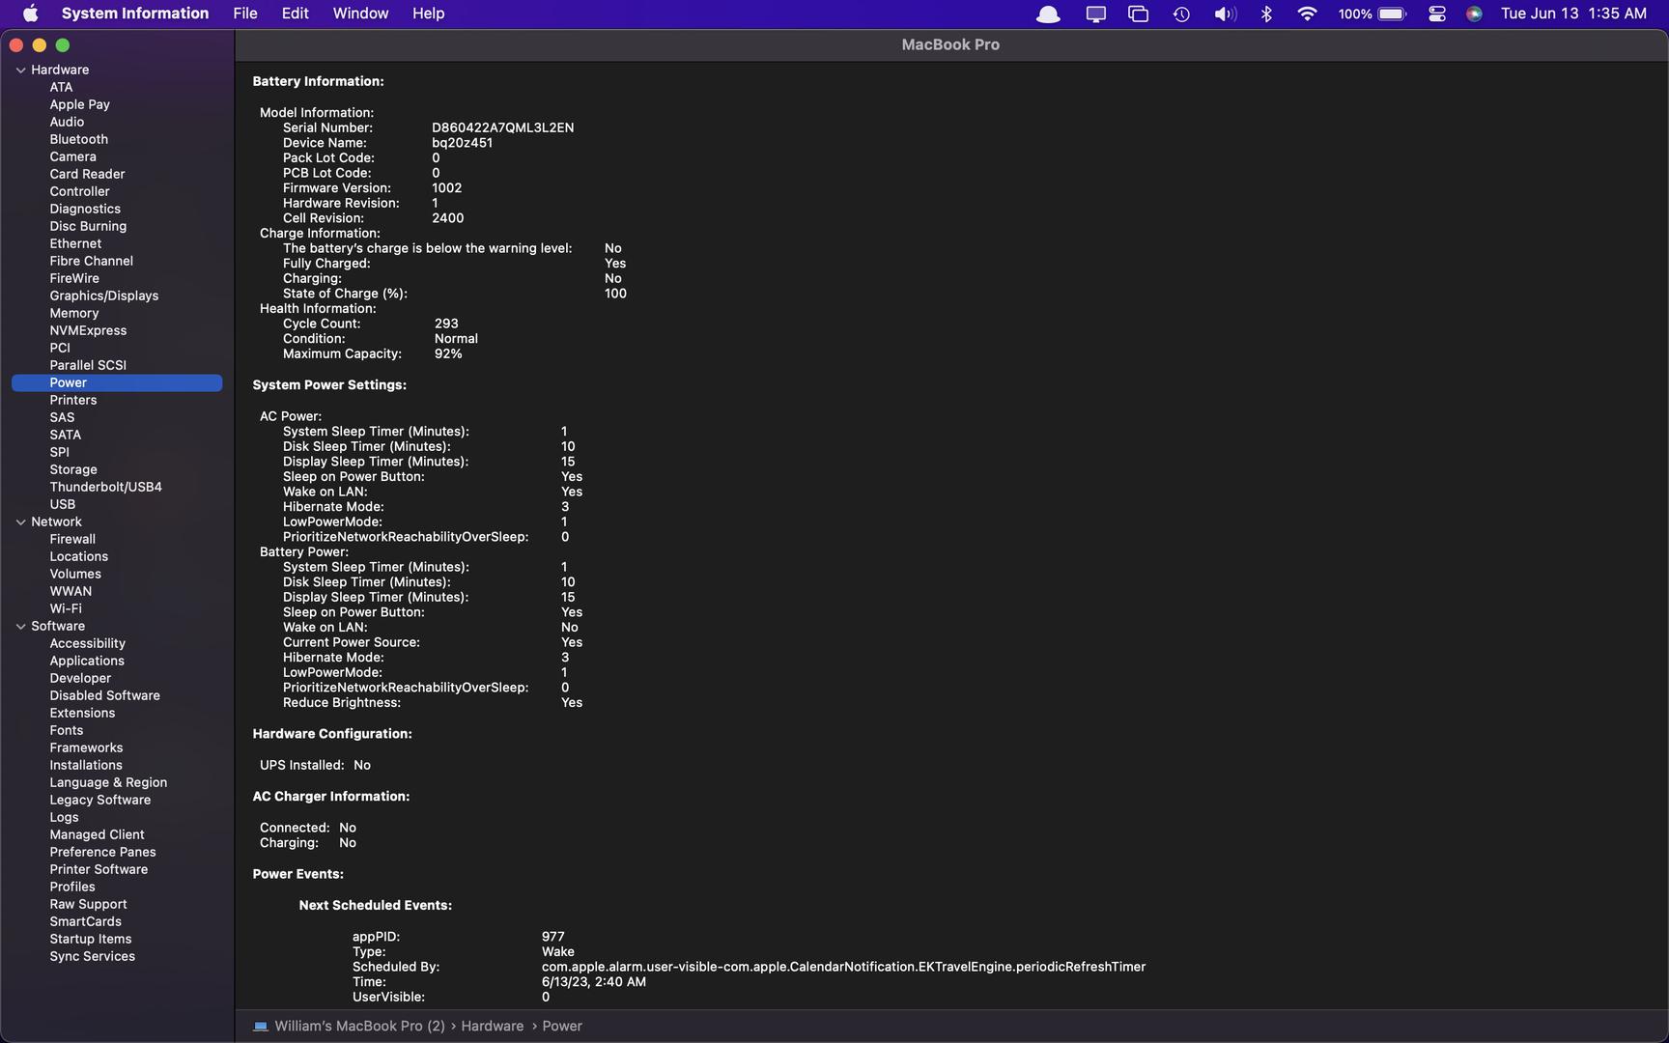This screenshot has width=1669, height=1043.
Task: Select Camera in the sidebar
Action: (x=72, y=156)
